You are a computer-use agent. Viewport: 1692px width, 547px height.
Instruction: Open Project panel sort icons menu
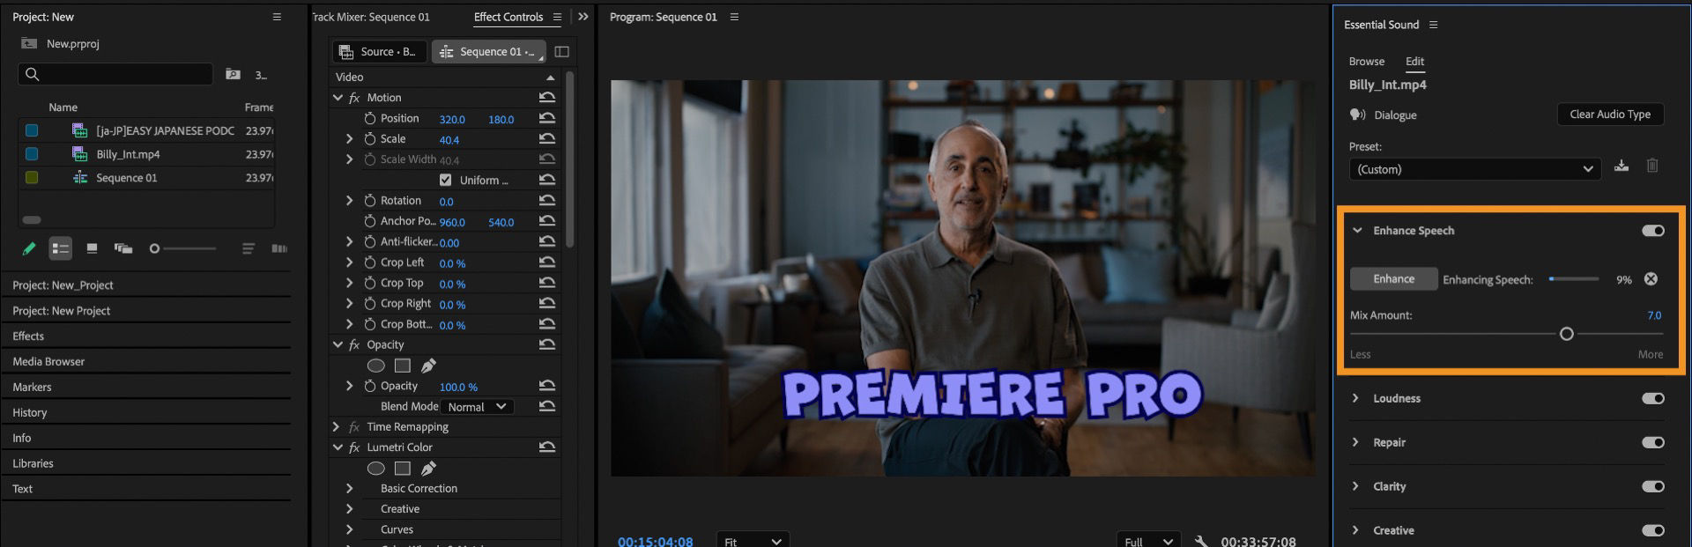point(249,248)
